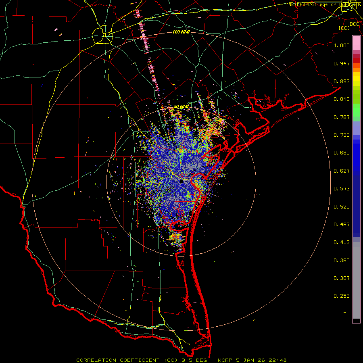Click the NEXLAB-College of DuPage header text
Screen dimensions: 363x363
(x=324, y=4)
